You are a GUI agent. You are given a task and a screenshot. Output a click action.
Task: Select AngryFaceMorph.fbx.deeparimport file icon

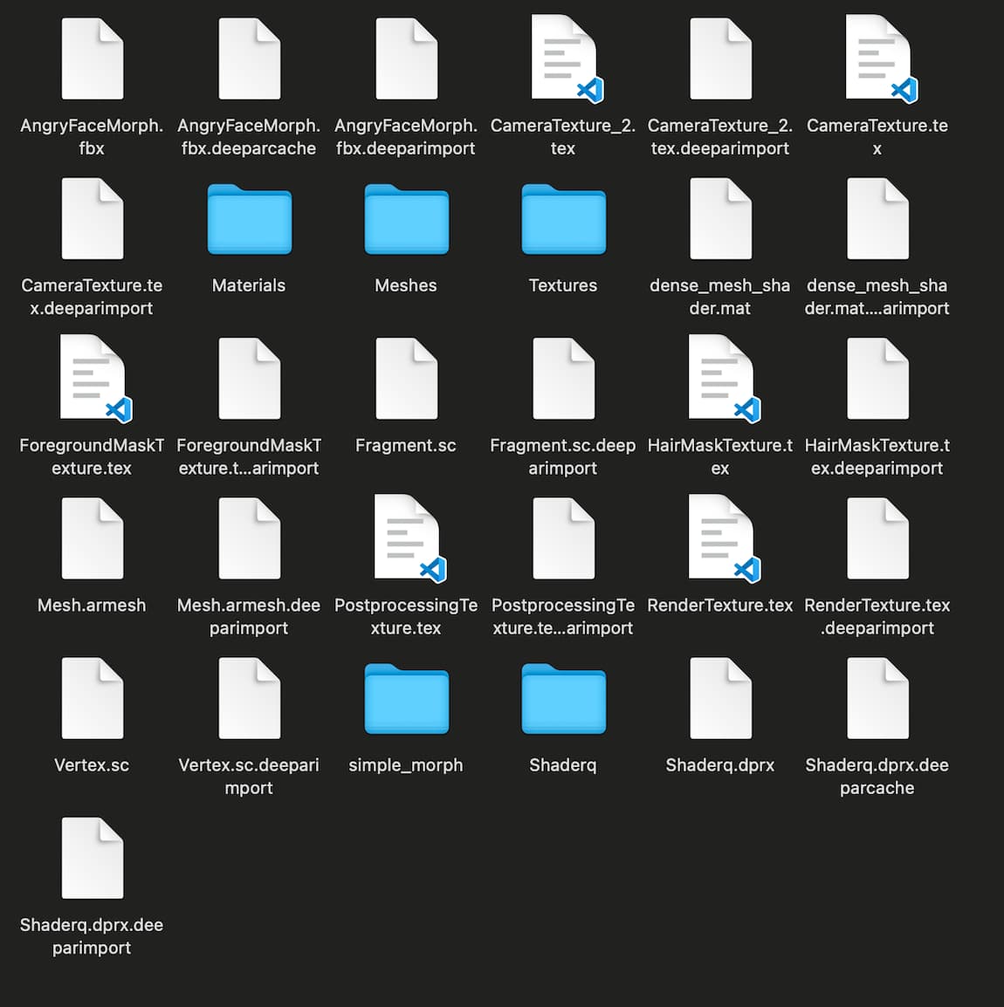click(x=406, y=58)
